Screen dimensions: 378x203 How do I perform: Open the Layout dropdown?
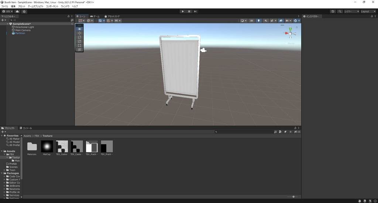pyautogui.click(x=368, y=11)
